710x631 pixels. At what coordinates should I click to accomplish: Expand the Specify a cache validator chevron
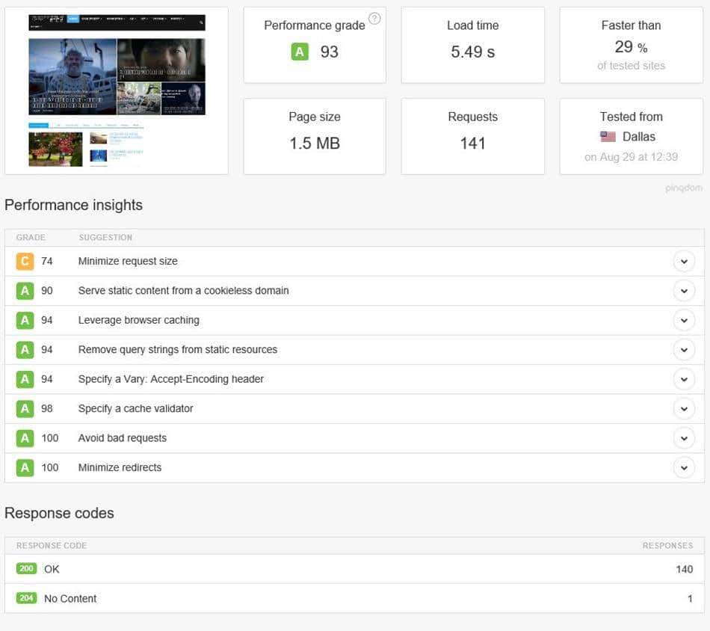coord(683,409)
